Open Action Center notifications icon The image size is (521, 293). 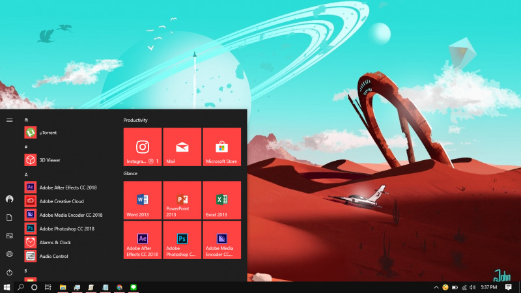[x=509, y=287]
